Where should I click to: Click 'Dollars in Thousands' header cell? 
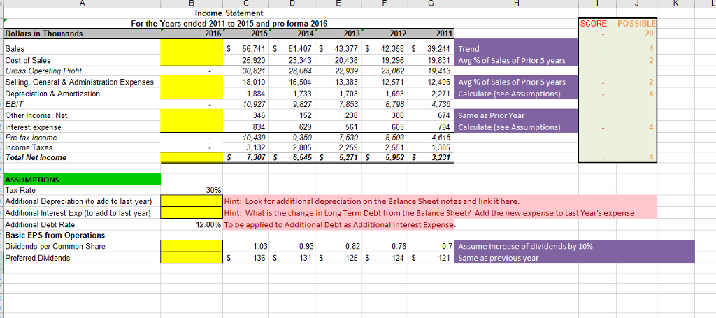click(83, 34)
